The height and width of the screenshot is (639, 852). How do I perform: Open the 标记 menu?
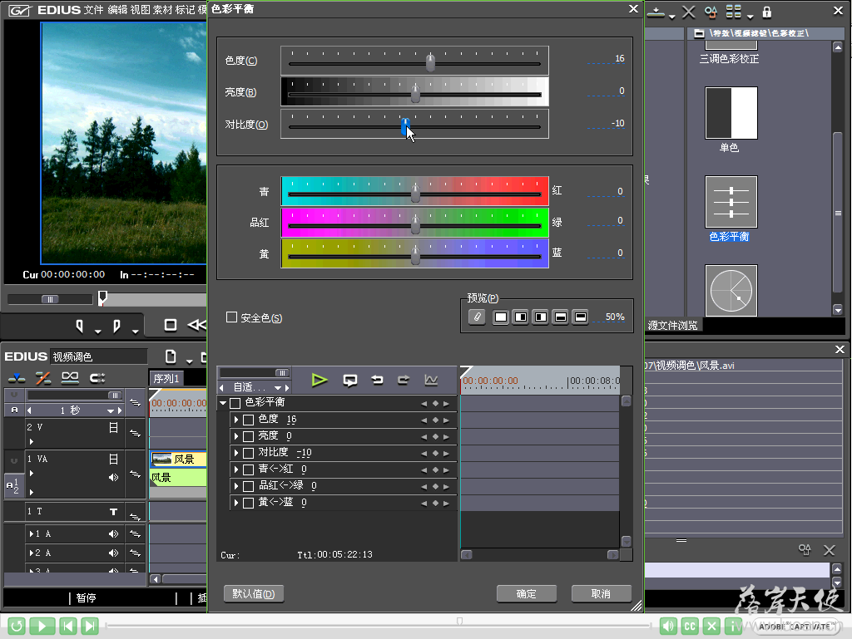click(185, 10)
